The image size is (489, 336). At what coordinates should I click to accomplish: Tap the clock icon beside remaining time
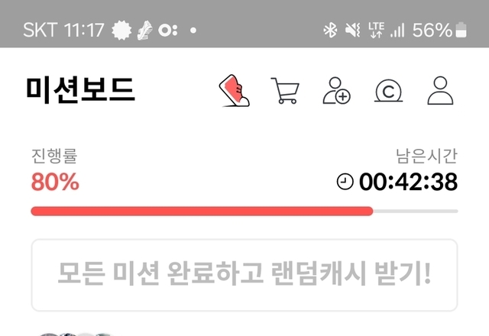345,182
